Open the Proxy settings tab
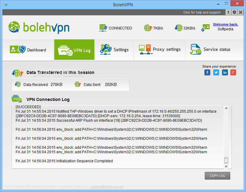Image resolution: width=246 pixels, height=192 pixels. (160, 50)
